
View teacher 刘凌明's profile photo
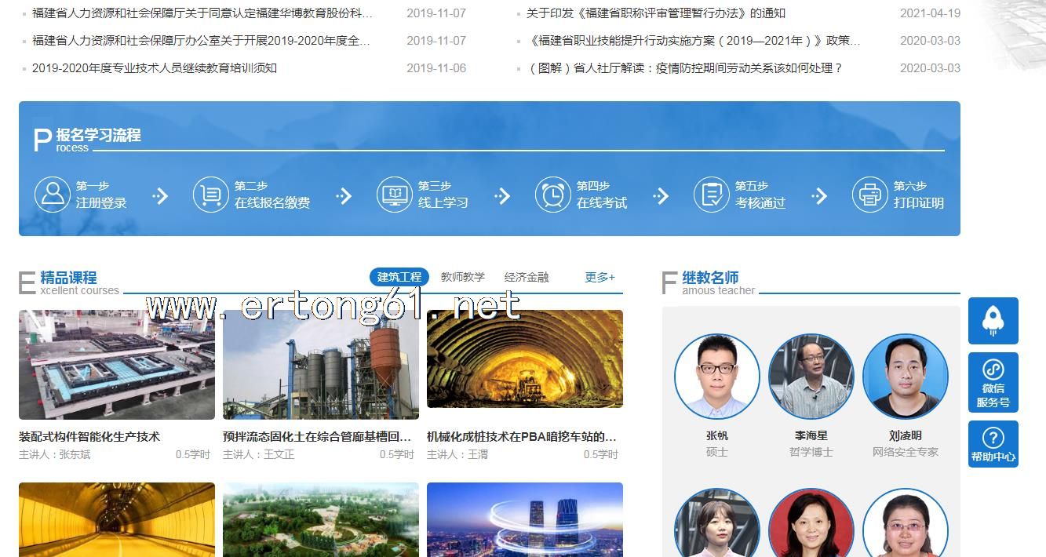[906, 377]
